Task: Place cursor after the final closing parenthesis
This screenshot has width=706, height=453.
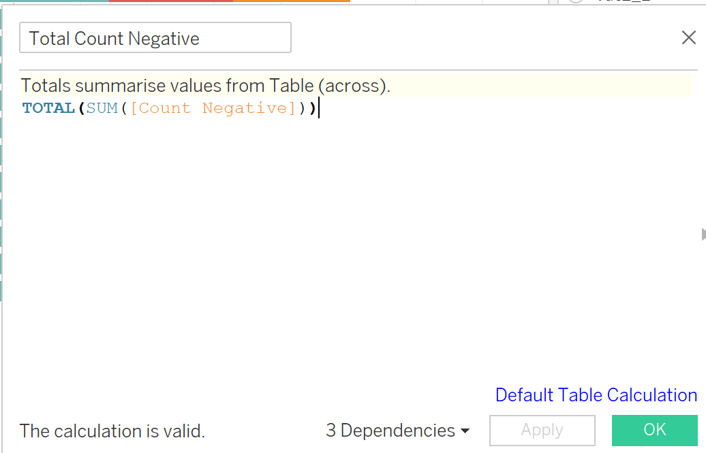Action: click(x=318, y=108)
